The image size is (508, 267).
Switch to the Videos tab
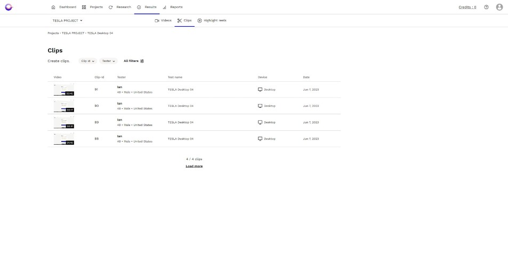click(163, 20)
